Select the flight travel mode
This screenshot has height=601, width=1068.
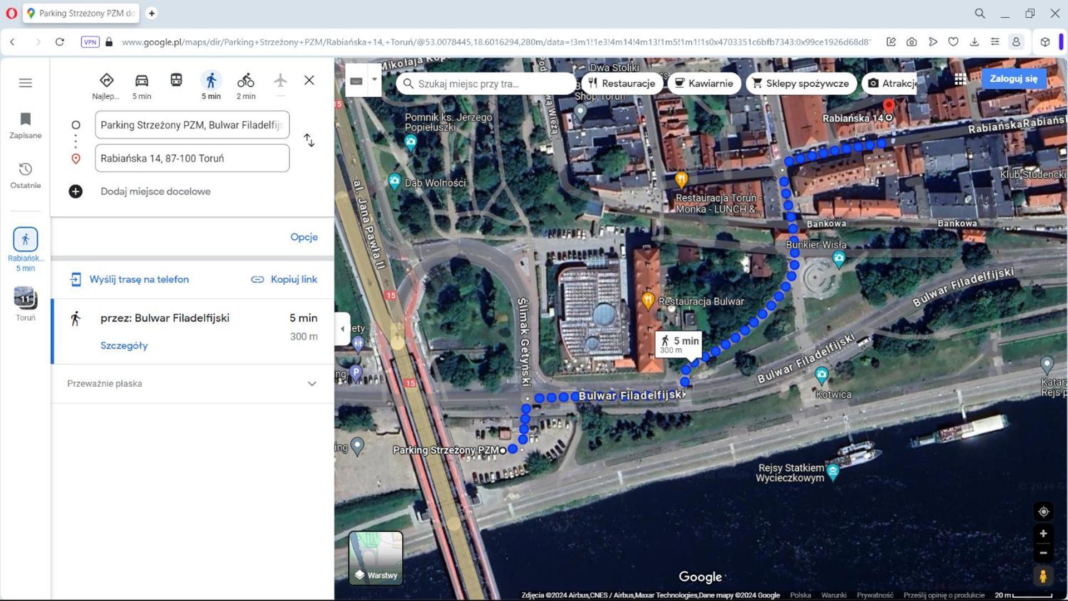pyautogui.click(x=280, y=80)
